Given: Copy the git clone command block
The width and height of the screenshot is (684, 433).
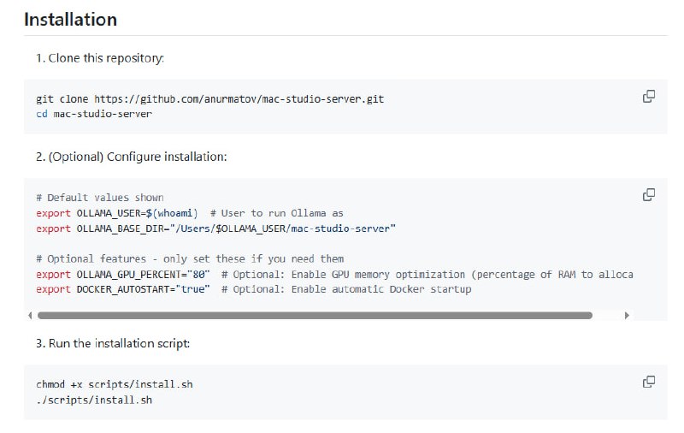Looking at the screenshot, I should [649, 97].
